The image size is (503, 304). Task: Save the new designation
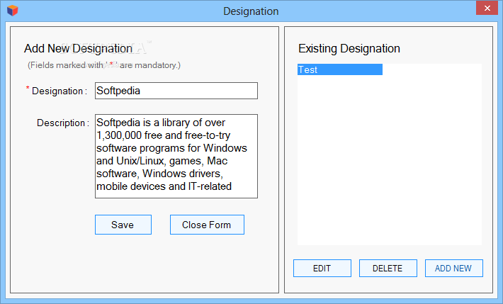click(x=123, y=225)
